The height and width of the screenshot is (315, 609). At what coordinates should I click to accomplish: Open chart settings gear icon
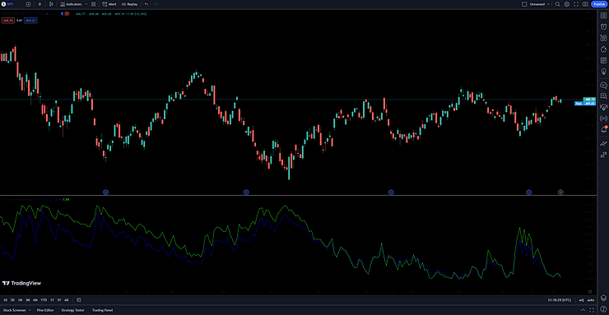(567, 4)
